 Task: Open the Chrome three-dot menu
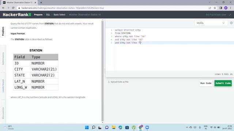(231, 8)
